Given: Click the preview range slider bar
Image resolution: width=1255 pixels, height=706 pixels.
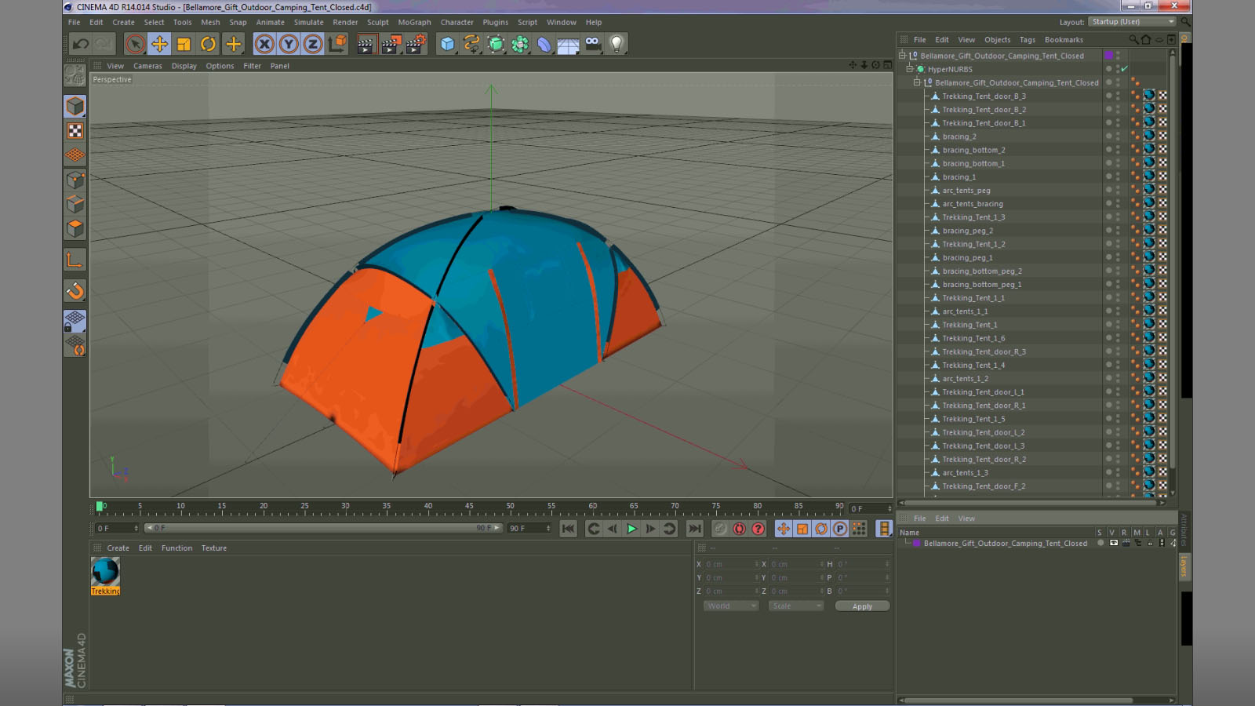Looking at the screenshot, I should [323, 528].
